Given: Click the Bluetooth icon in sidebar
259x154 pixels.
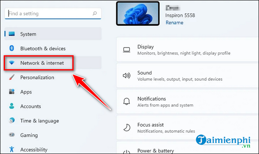Looking at the screenshot, I should [x=12, y=48].
